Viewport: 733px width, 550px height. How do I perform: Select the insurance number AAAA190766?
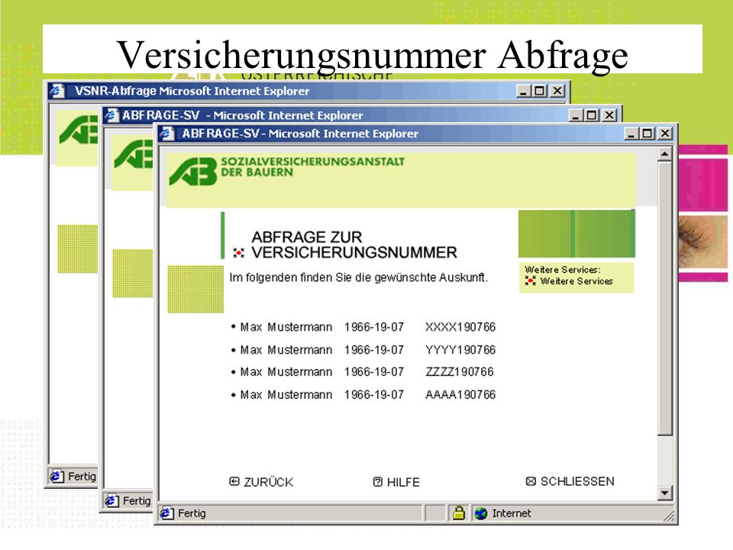coord(460,395)
